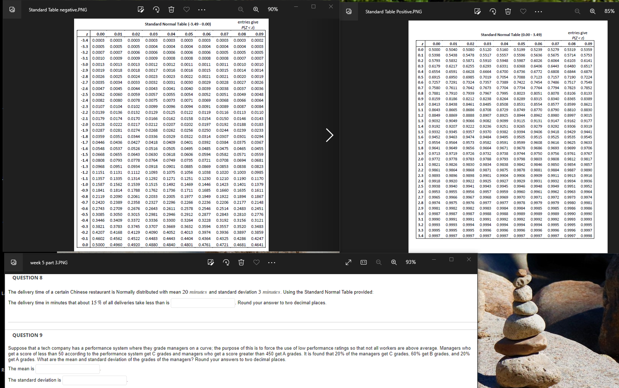619x388 pixels.
Task: Click 'Round your answer to two decimal places.' text
Action: point(282,303)
